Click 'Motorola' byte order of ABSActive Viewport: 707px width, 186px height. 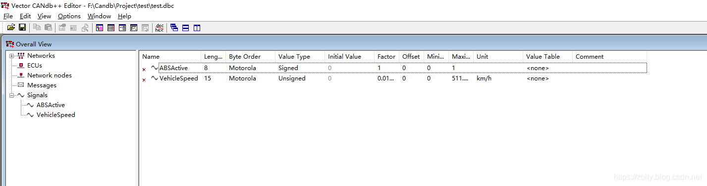point(242,68)
